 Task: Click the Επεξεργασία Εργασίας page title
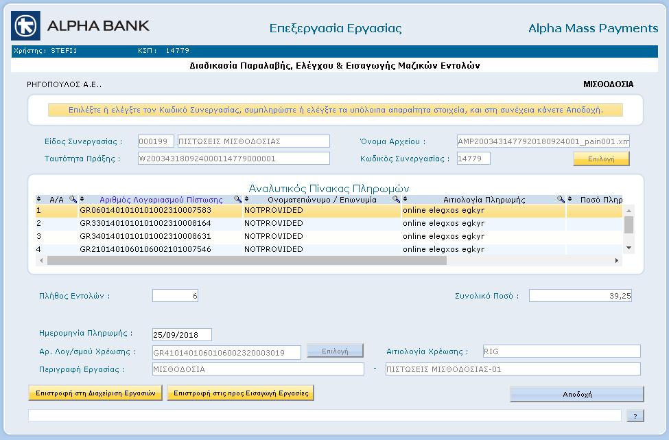tap(336, 29)
